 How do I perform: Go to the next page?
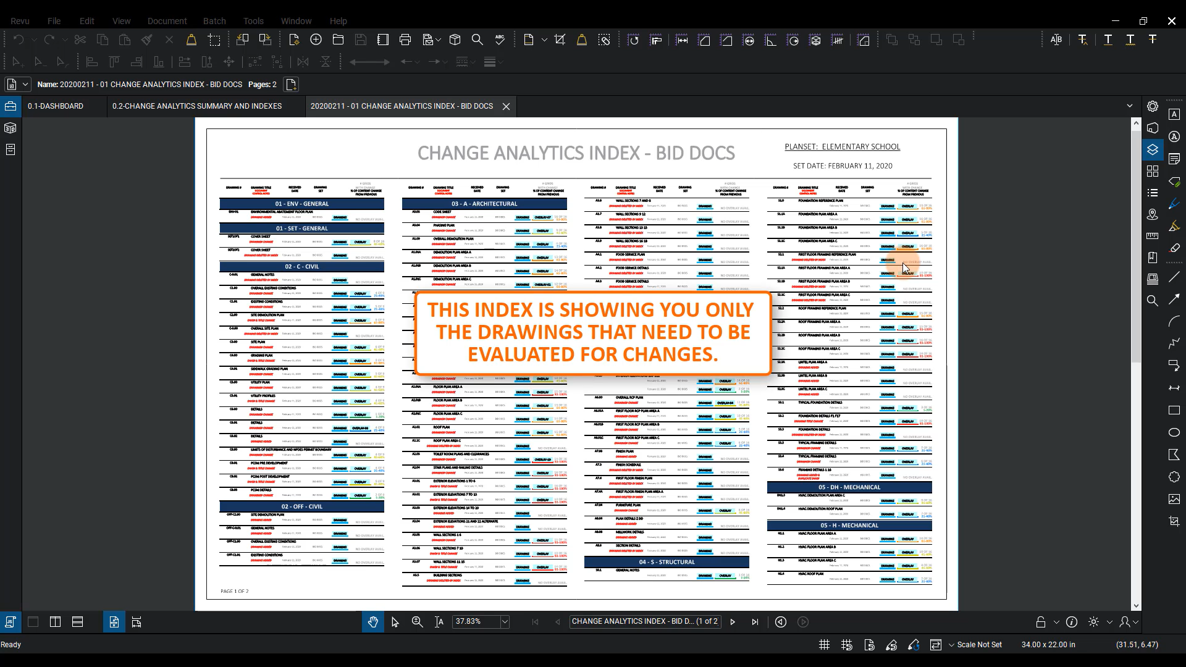tap(733, 622)
